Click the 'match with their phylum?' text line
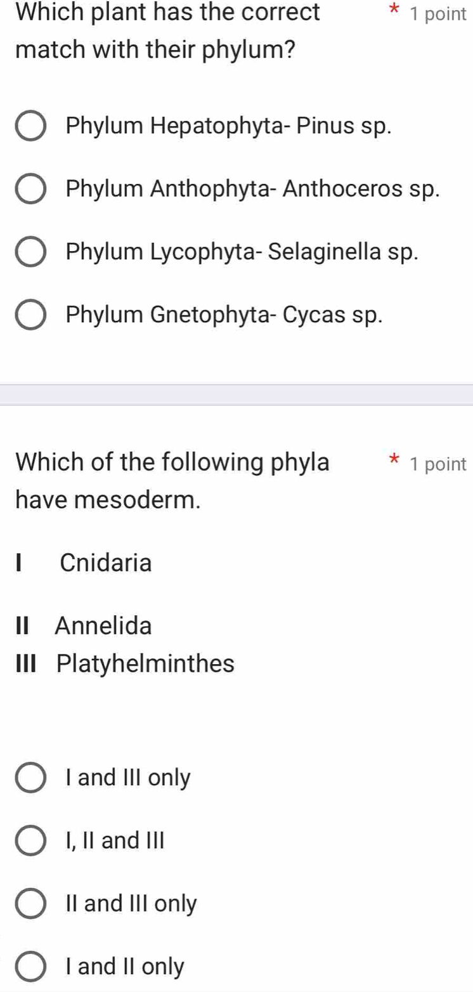This screenshot has height=992, width=473. 155,50
